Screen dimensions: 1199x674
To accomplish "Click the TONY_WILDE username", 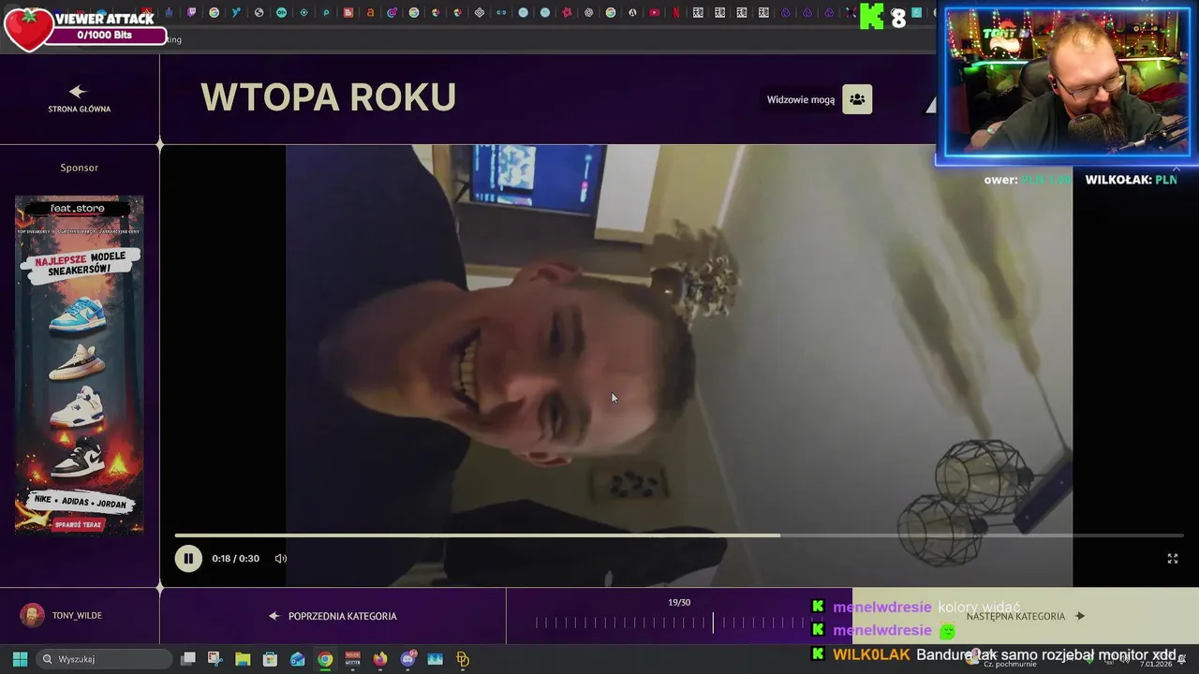I will coord(77,615).
